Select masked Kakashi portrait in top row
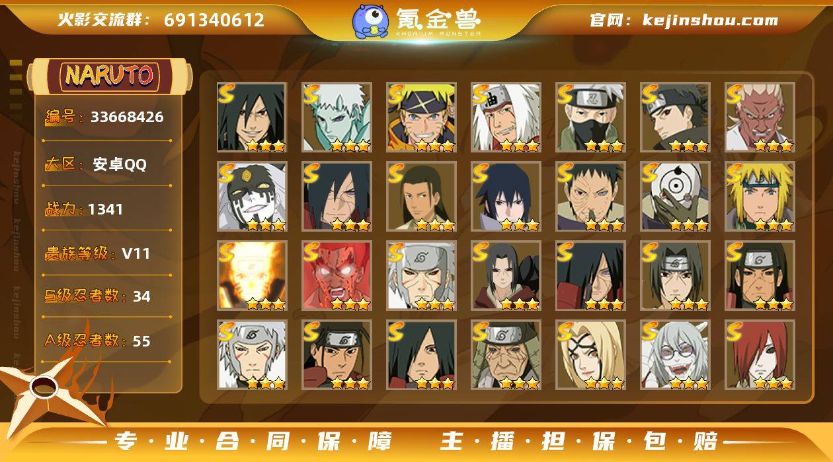The image size is (833, 462). click(x=590, y=117)
